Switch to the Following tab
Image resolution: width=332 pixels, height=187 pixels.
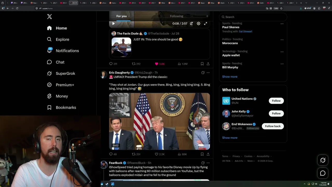[176, 16]
